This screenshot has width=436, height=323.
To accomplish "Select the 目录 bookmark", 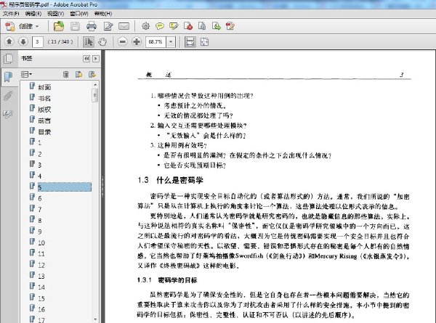I will click(x=44, y=132).
